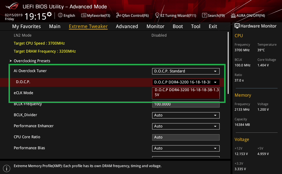Open Performance Enhancer dropdown
This screenshot has width=282, height=174.
coord(186,126)
